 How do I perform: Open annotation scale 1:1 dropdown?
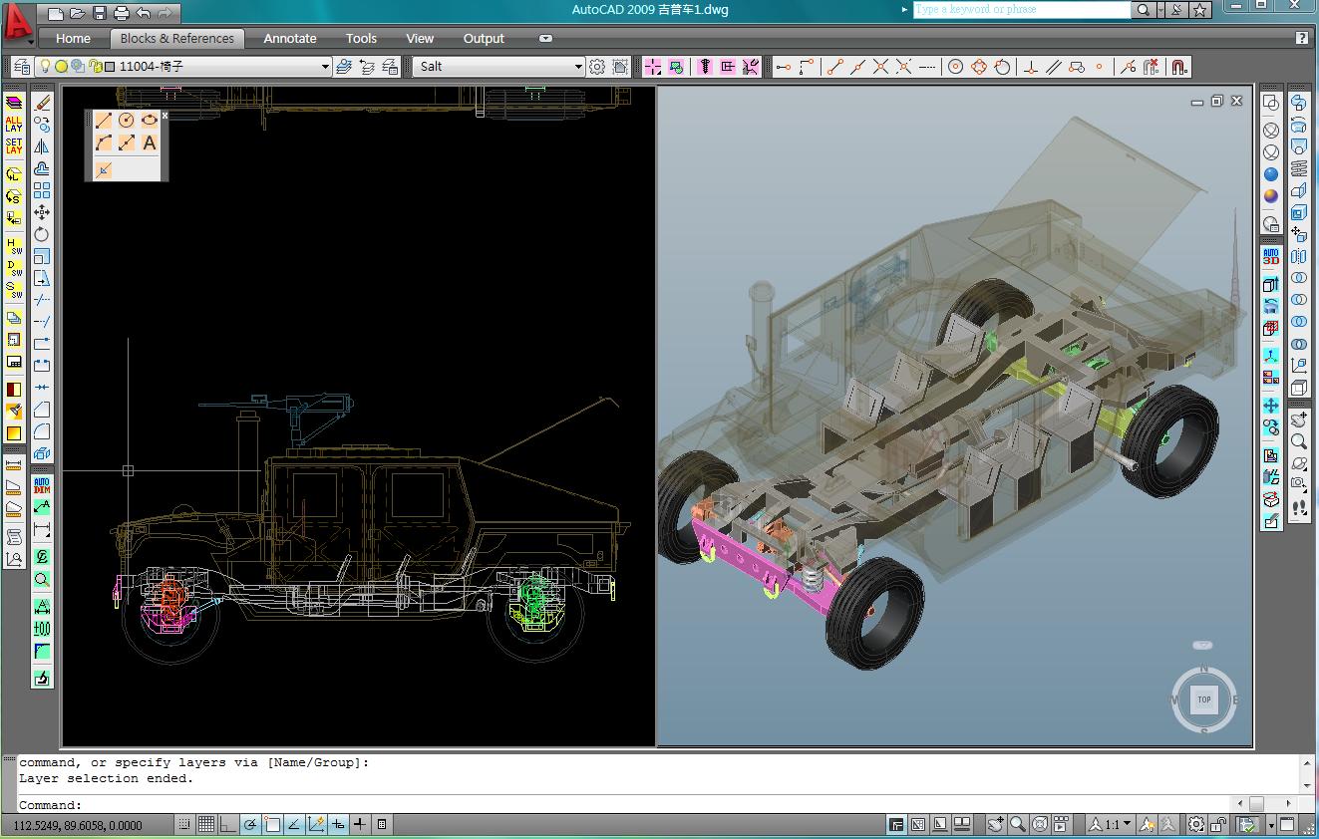coord(1127,824)
